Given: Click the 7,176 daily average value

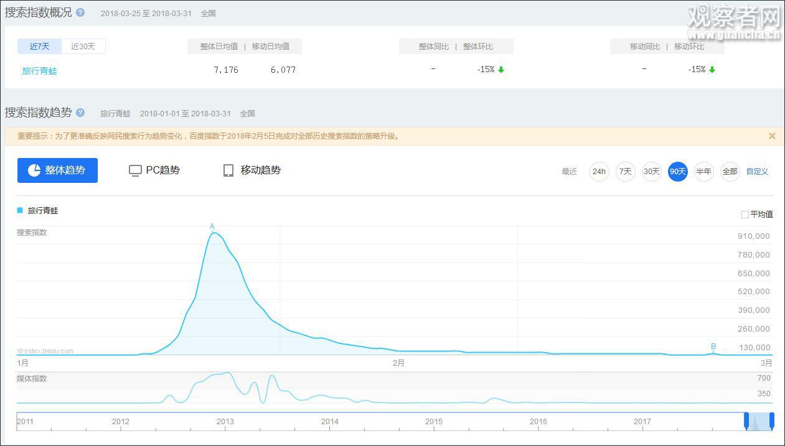Looking at the screenshot, I should (x=226, y=70).
